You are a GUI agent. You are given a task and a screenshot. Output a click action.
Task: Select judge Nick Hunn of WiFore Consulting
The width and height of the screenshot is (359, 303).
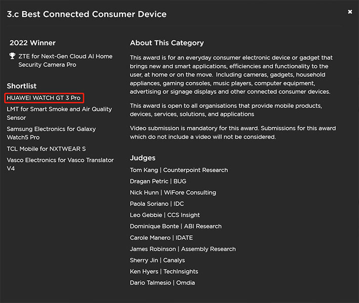pos(173,192)
